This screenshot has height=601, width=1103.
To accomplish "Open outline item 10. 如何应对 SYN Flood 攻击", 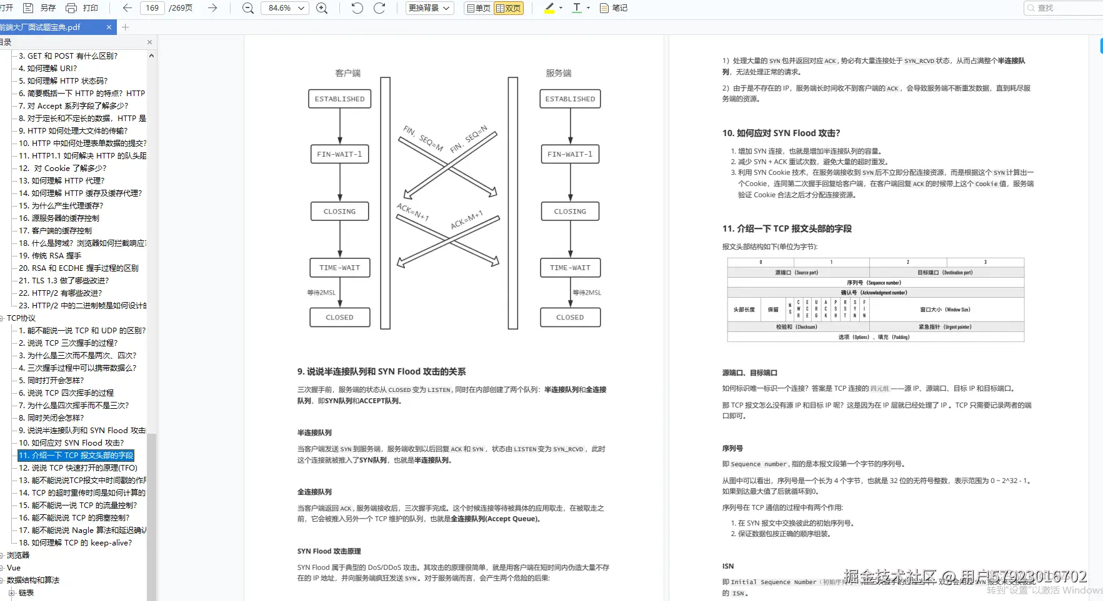I will click(71, 443).
